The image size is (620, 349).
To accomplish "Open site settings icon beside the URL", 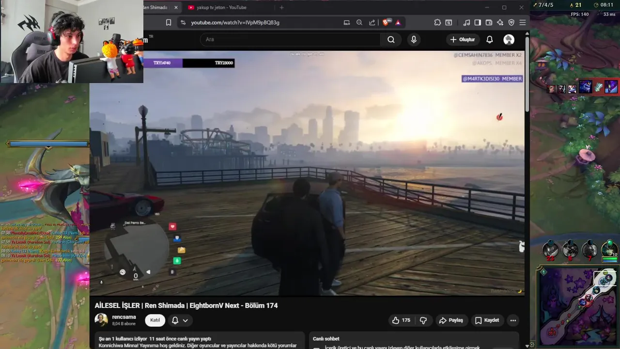I will pyautogui.click(x=182, y=22).
